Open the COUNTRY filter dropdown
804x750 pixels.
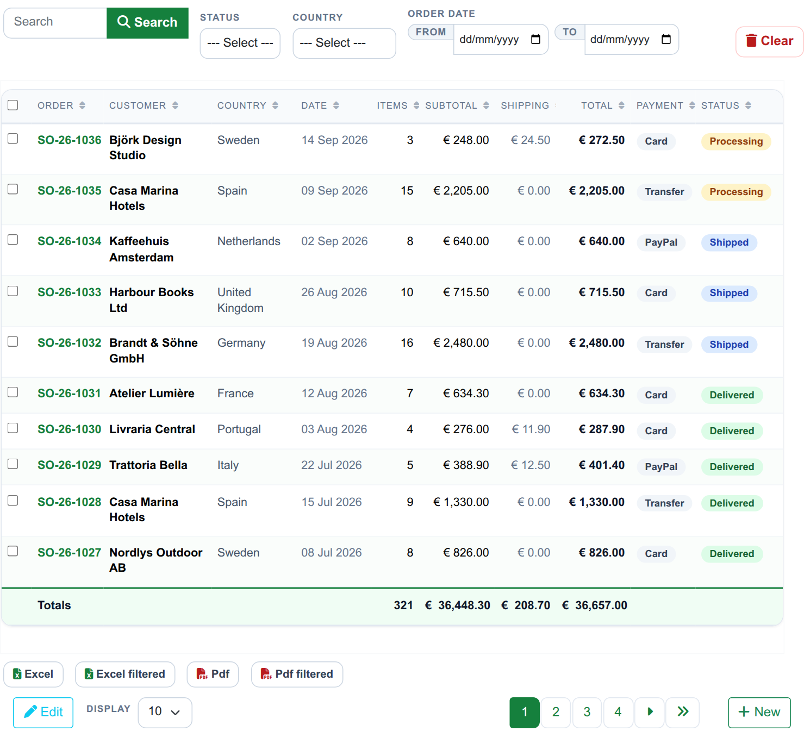[x=344, y=43]
